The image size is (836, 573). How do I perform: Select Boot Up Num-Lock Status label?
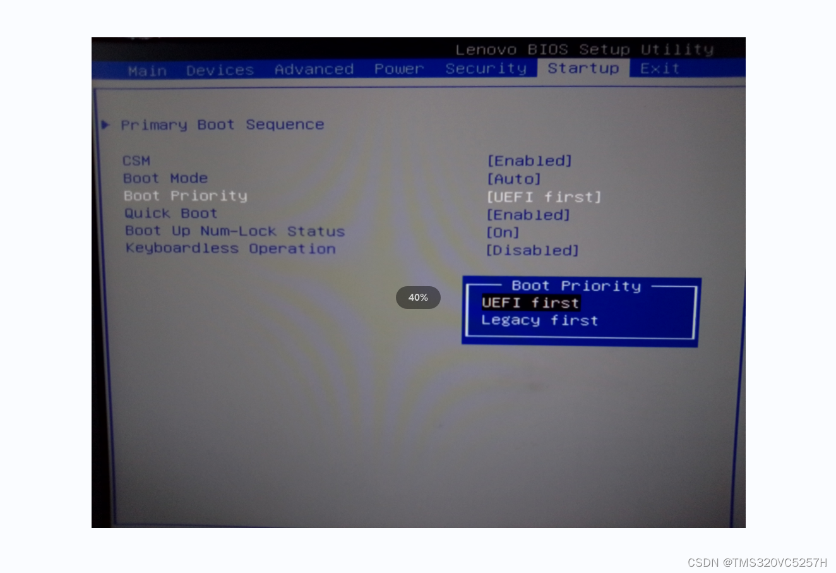(235, 231)
